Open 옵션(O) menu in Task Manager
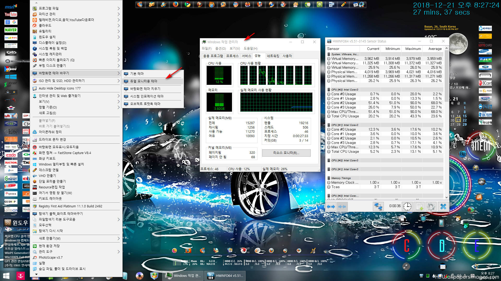The width and height of the screenshot is (501, 281). click(220, 49)
